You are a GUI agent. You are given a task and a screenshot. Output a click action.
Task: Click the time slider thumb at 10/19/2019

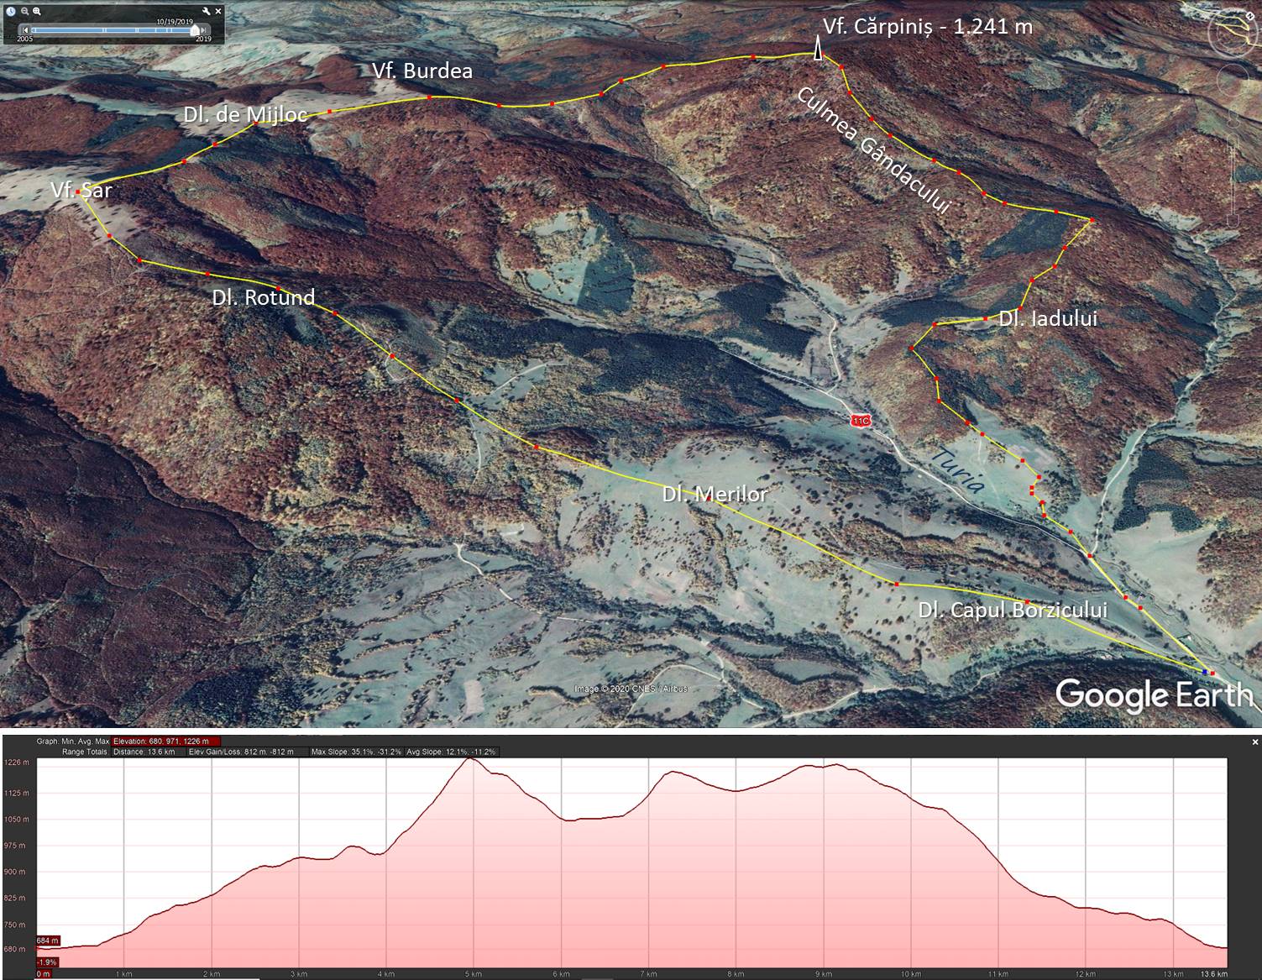(195, 30)
